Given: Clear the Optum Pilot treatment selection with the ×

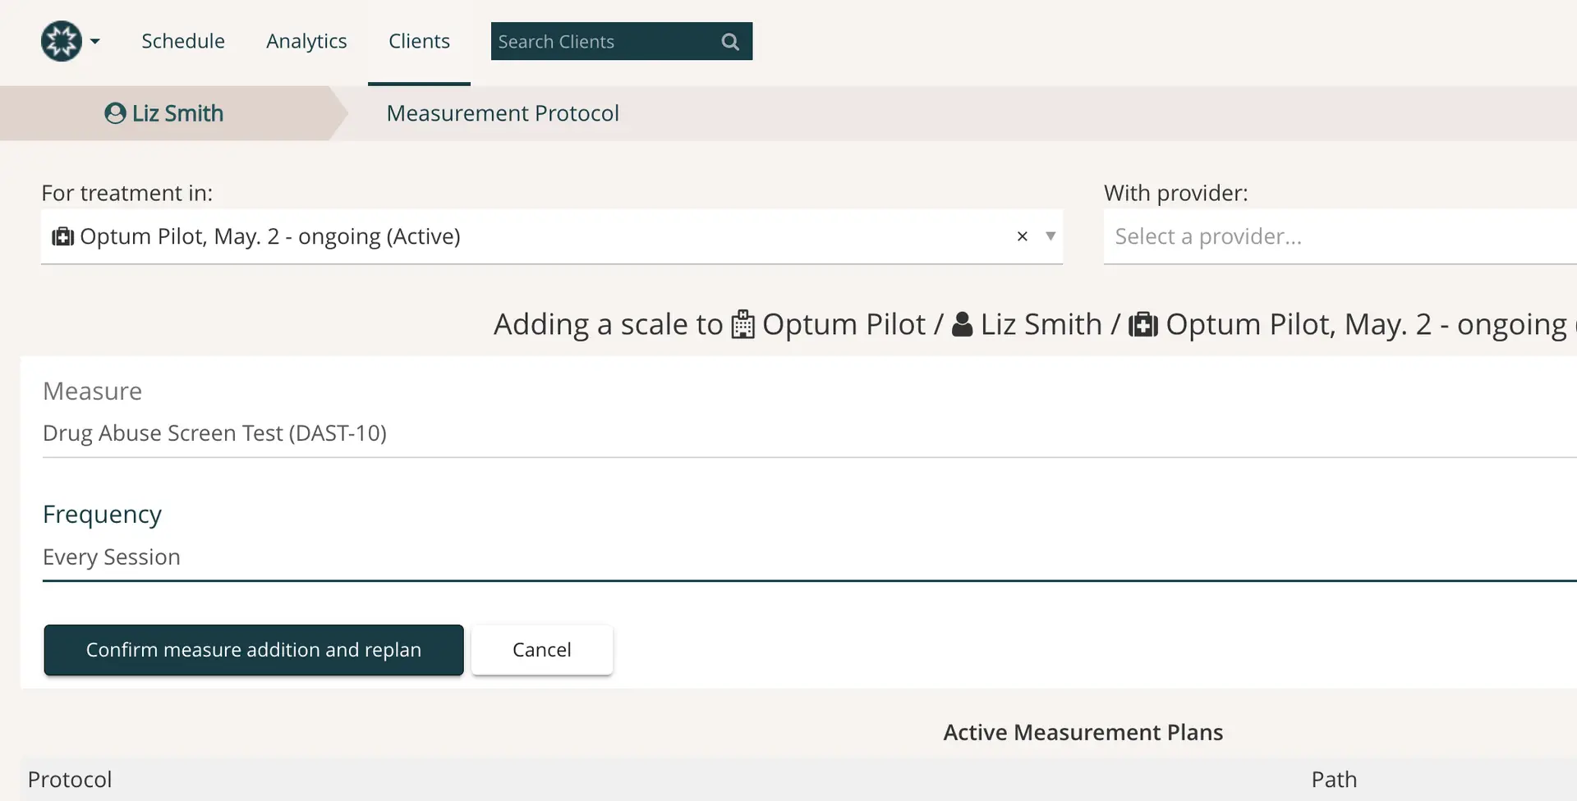Looking at the screenshot, I should [x=1021, y=236].
